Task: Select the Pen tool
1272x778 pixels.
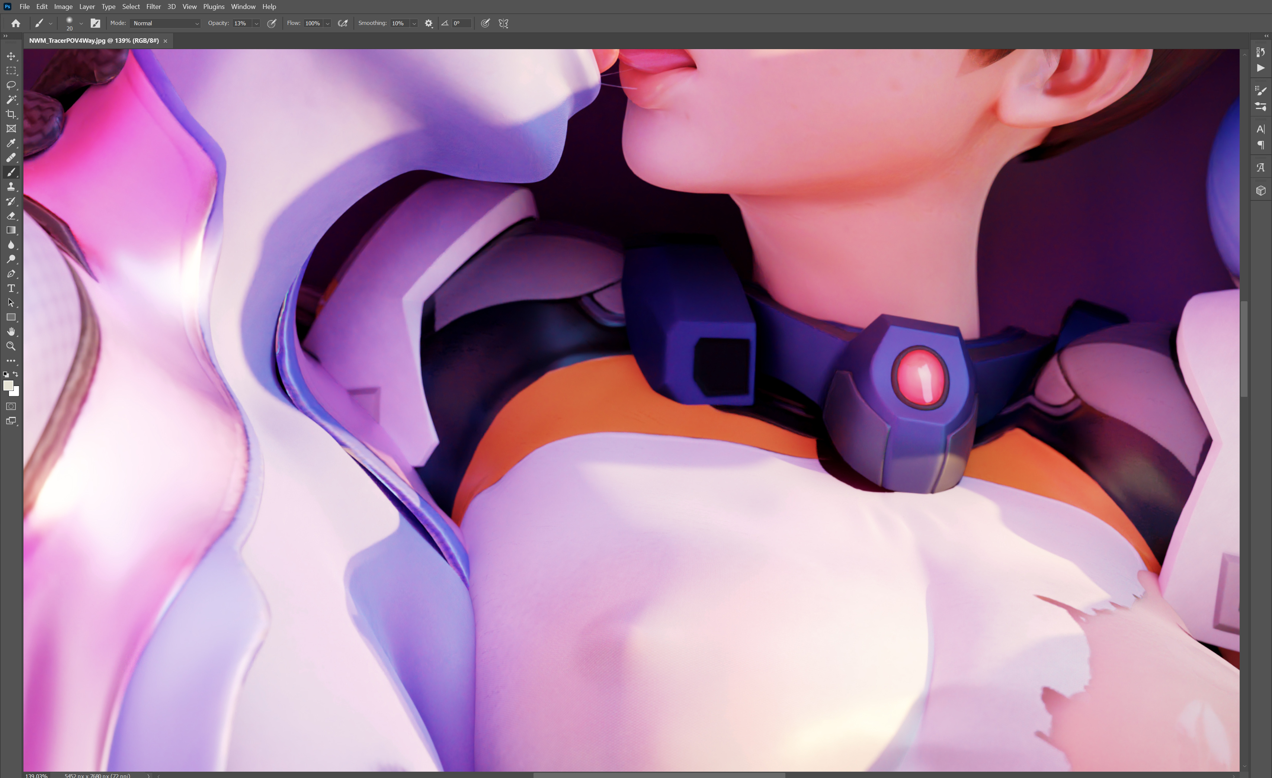Action: click(x=11, y=273)
